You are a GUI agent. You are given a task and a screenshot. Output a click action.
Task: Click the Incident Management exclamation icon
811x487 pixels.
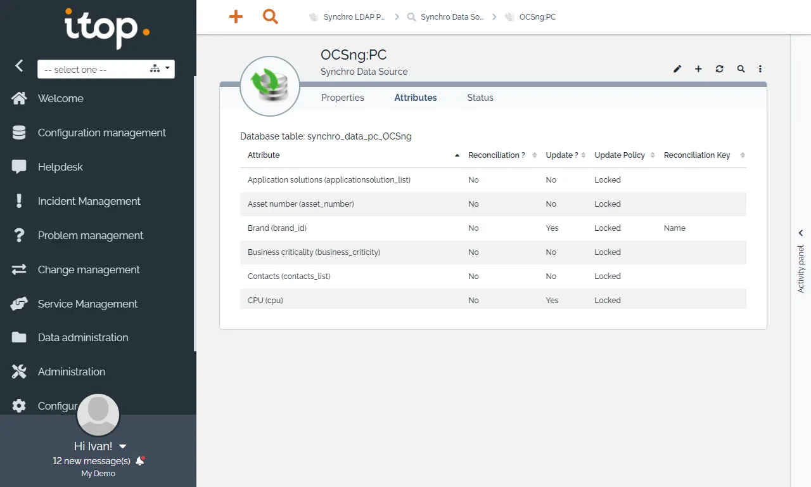(x=19, y=201)
